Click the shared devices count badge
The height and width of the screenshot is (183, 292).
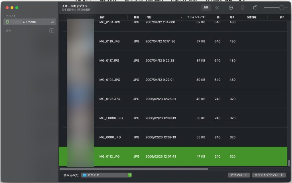52,30
